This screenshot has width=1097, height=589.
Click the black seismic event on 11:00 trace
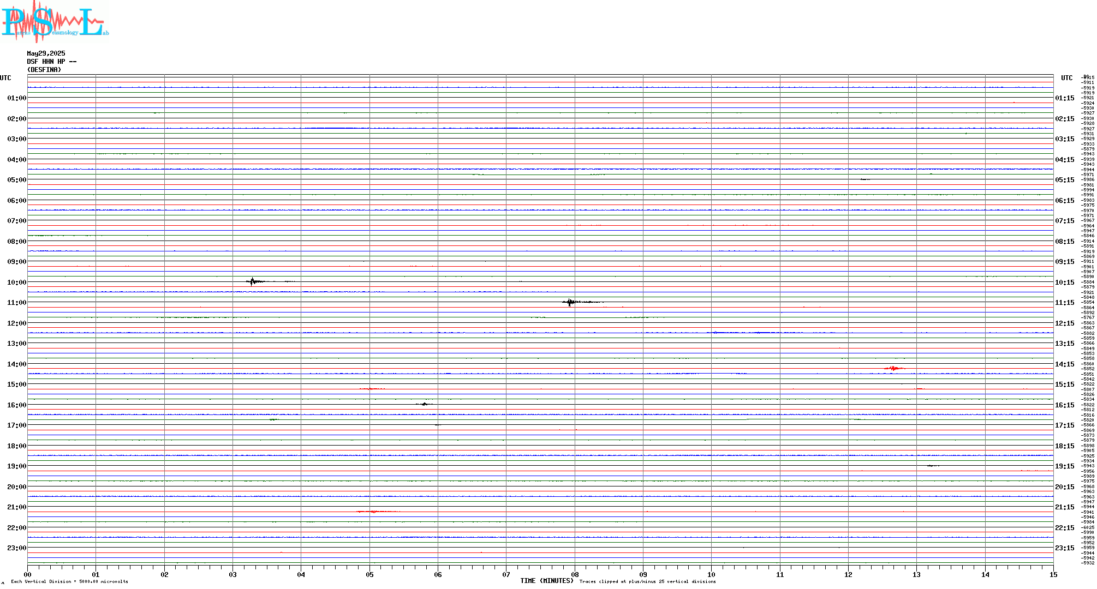tap(570, 302)
